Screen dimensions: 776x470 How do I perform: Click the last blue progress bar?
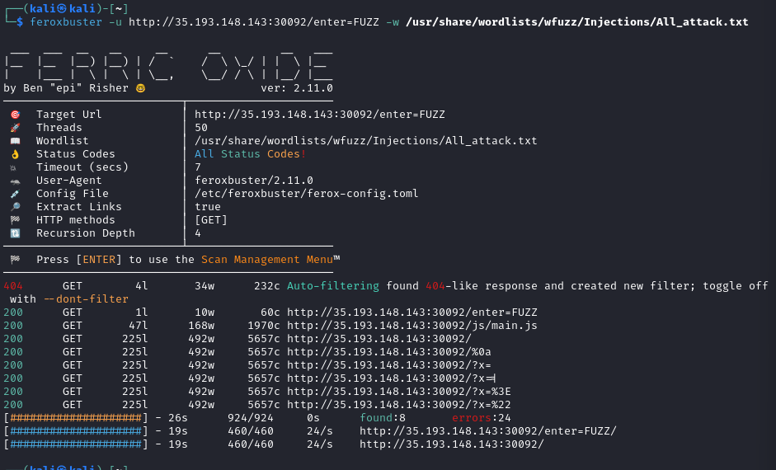76,444
